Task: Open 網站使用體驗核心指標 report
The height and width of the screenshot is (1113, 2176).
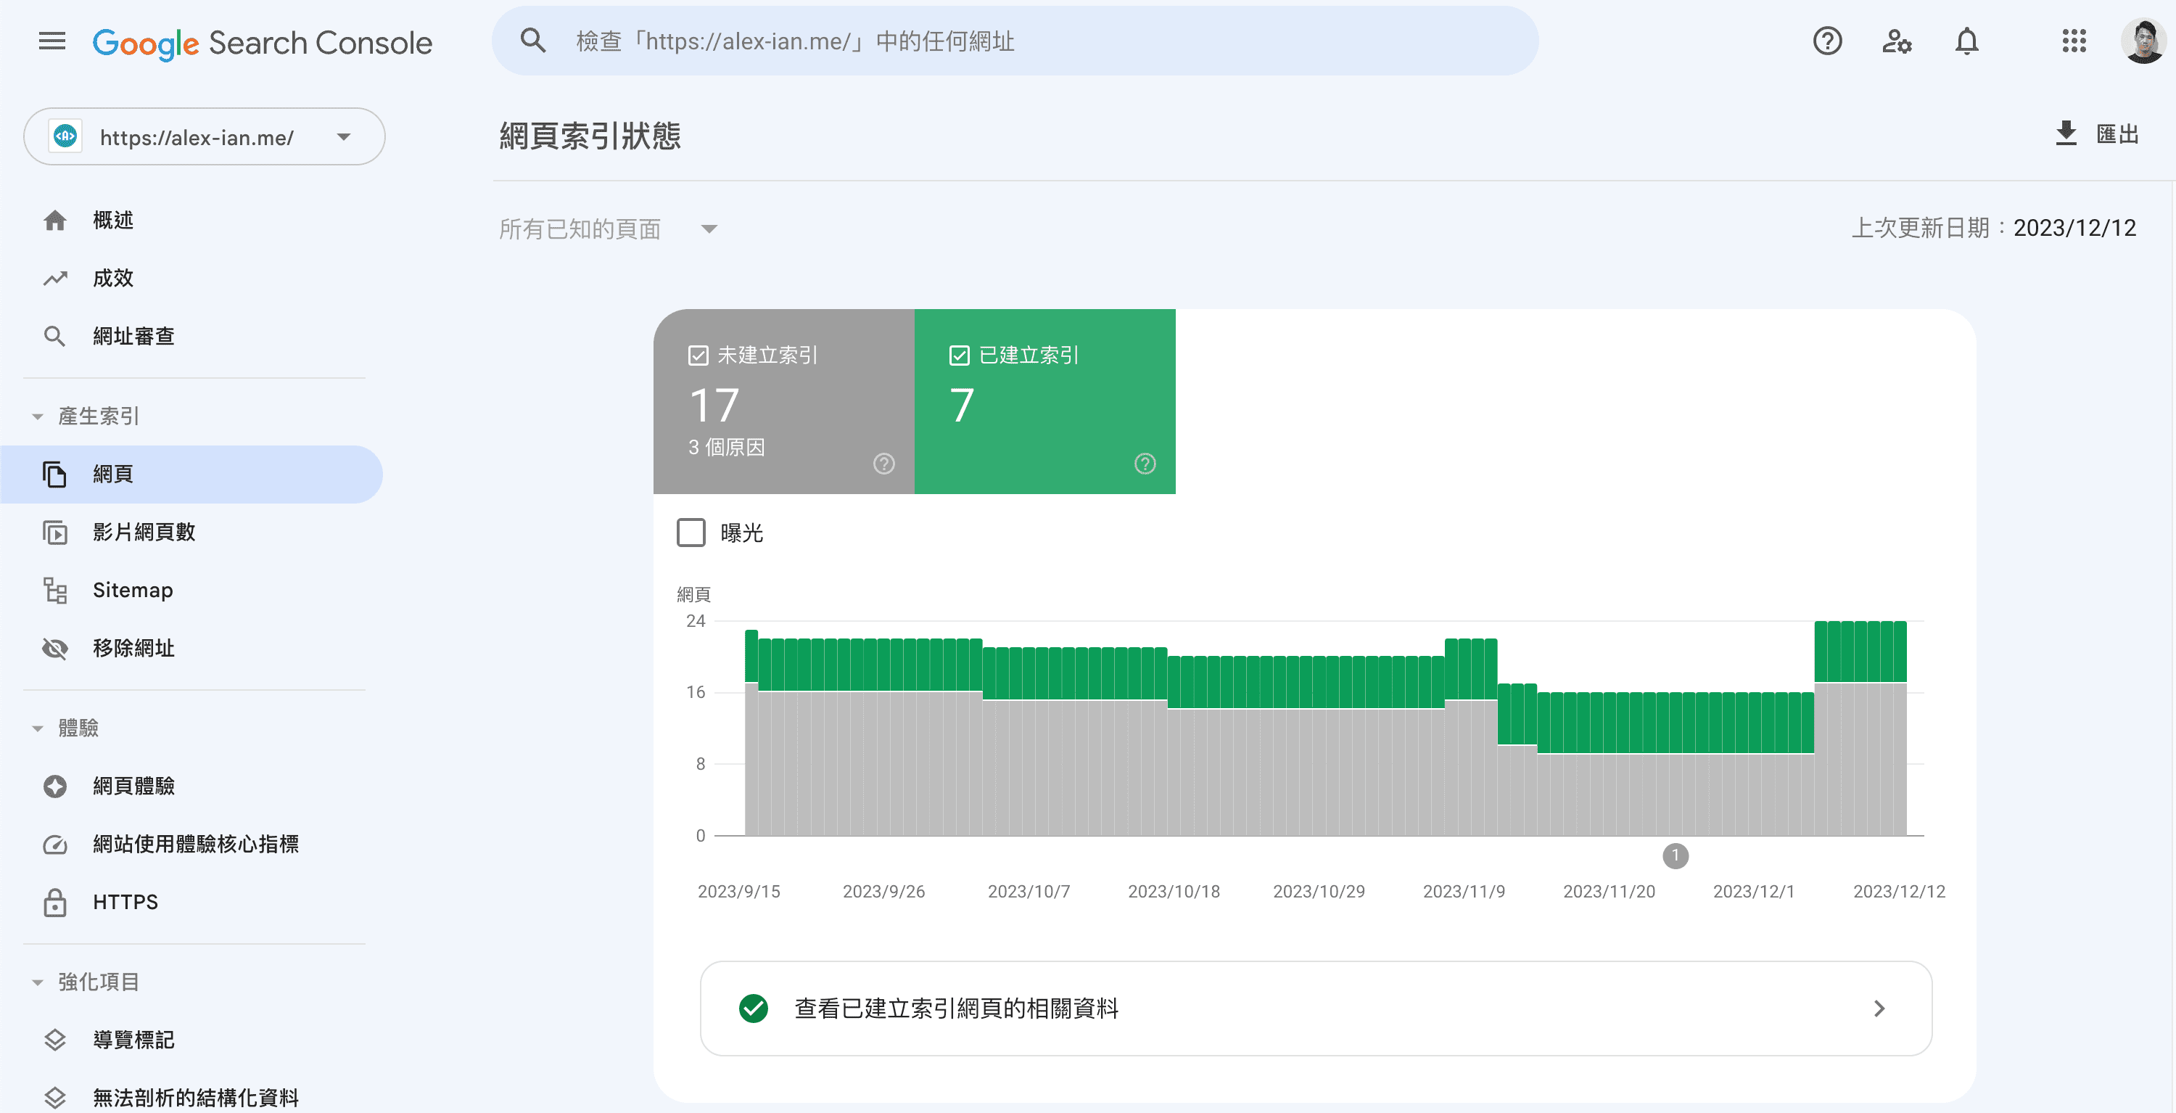Action: 195,843
